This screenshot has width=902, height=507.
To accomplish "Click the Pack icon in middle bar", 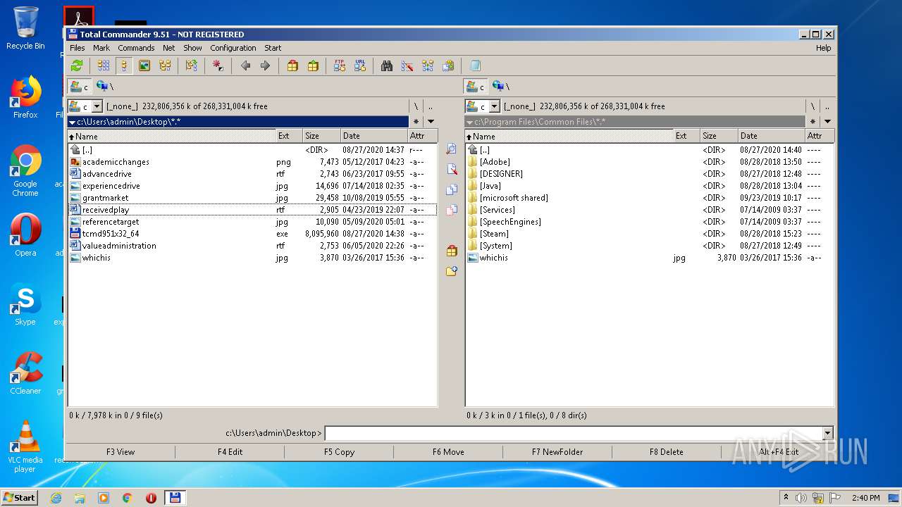I will pyautogui.click(x=452, y=251).
